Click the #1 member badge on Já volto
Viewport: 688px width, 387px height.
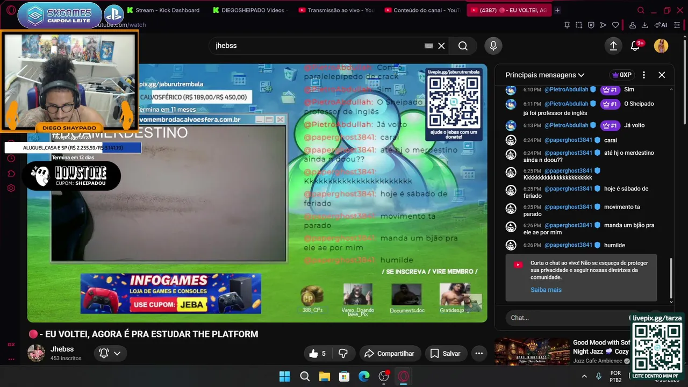[610, 125]
